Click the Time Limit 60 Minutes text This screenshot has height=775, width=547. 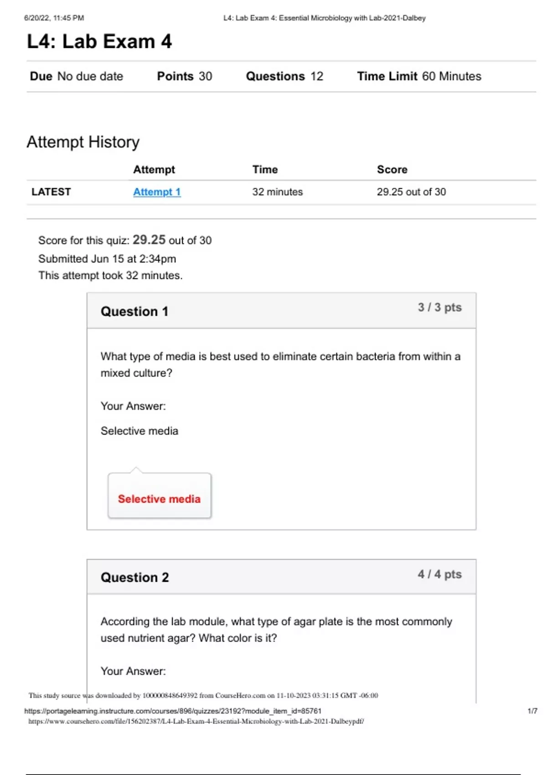419,76
